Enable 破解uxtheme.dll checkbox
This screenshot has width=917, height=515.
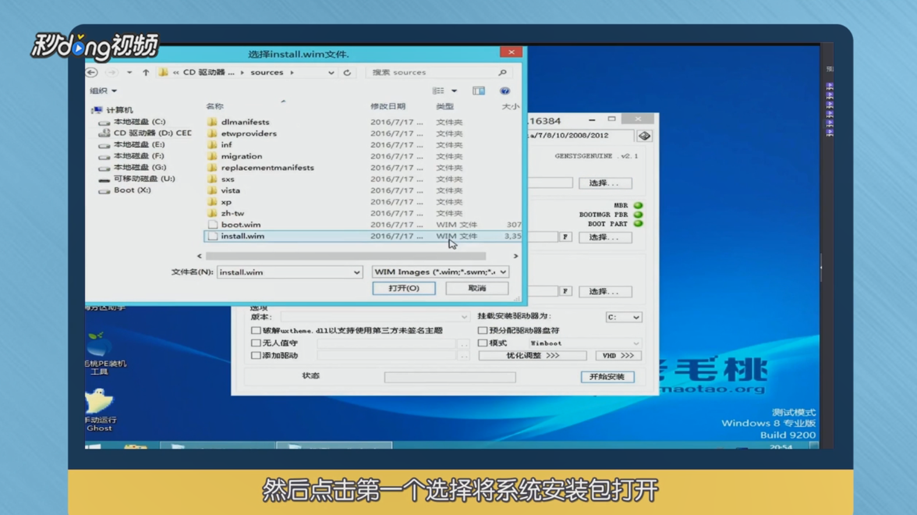(x=256, y=331)
